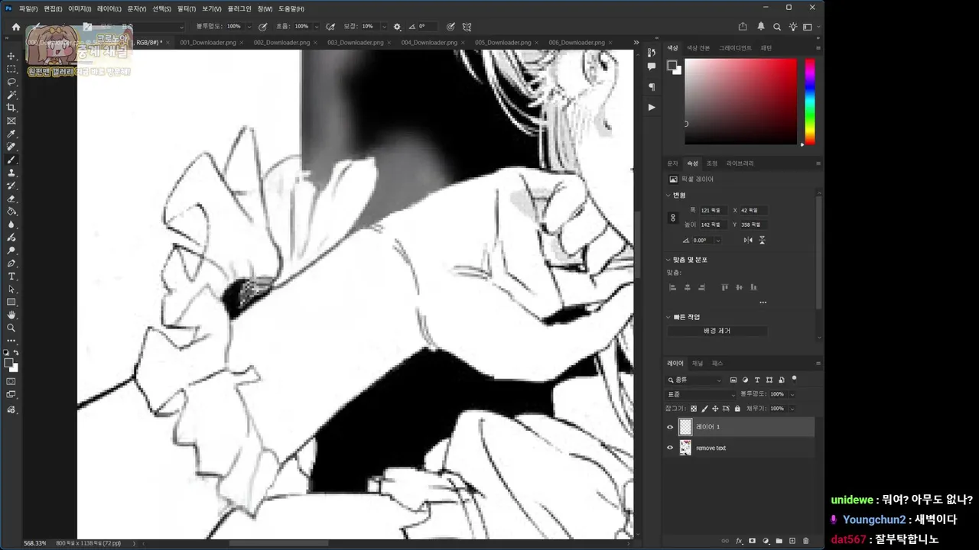Select the Paint Bucket tool
The height and width of the screenshot is (550, 979).
click(11, 212)
